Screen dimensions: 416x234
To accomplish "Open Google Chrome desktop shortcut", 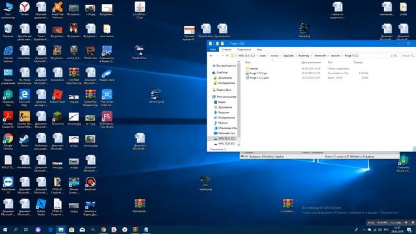I will (x=8, y=142).
